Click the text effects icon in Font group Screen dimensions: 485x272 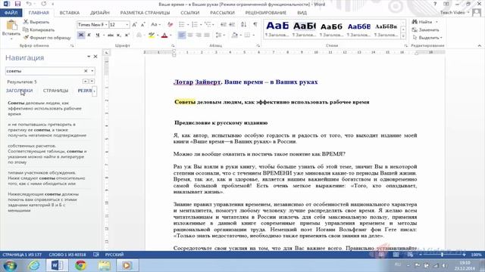[139, 36]
